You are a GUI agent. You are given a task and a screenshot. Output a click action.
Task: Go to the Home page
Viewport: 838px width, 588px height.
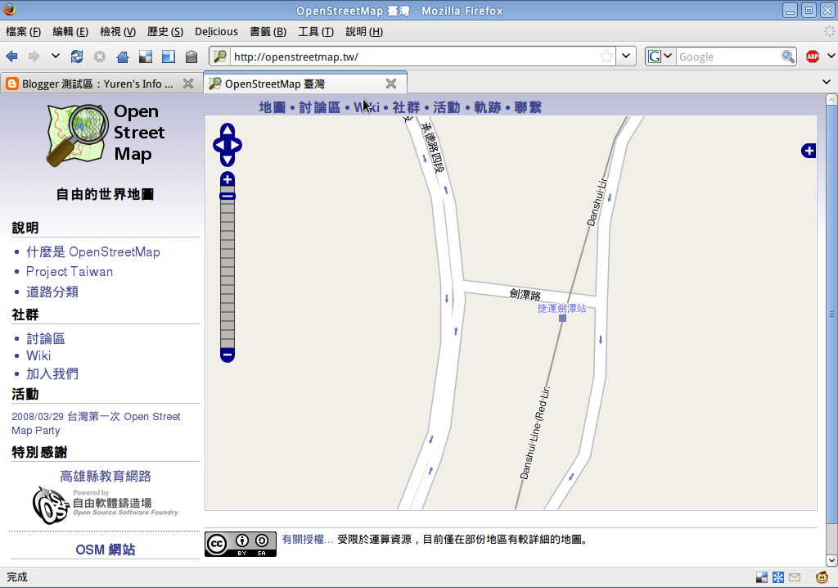tap(123, 57)
